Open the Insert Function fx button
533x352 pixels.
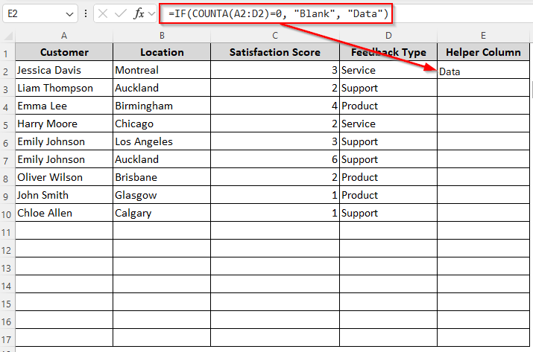[x=139, y=13]
